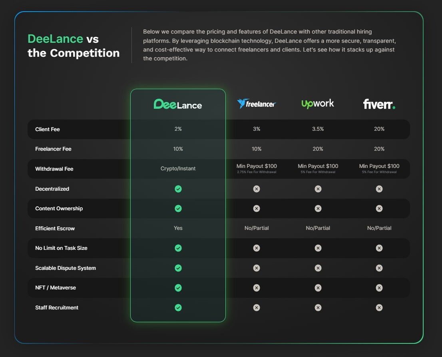
Task: Click Fiverr cross icon in Content Ownership row
Action: pos(379,208)
